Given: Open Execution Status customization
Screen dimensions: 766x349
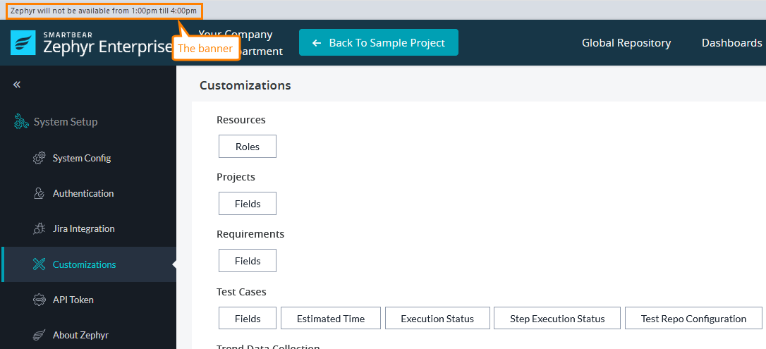Looking at the screenshot, I should click(437, 319).
